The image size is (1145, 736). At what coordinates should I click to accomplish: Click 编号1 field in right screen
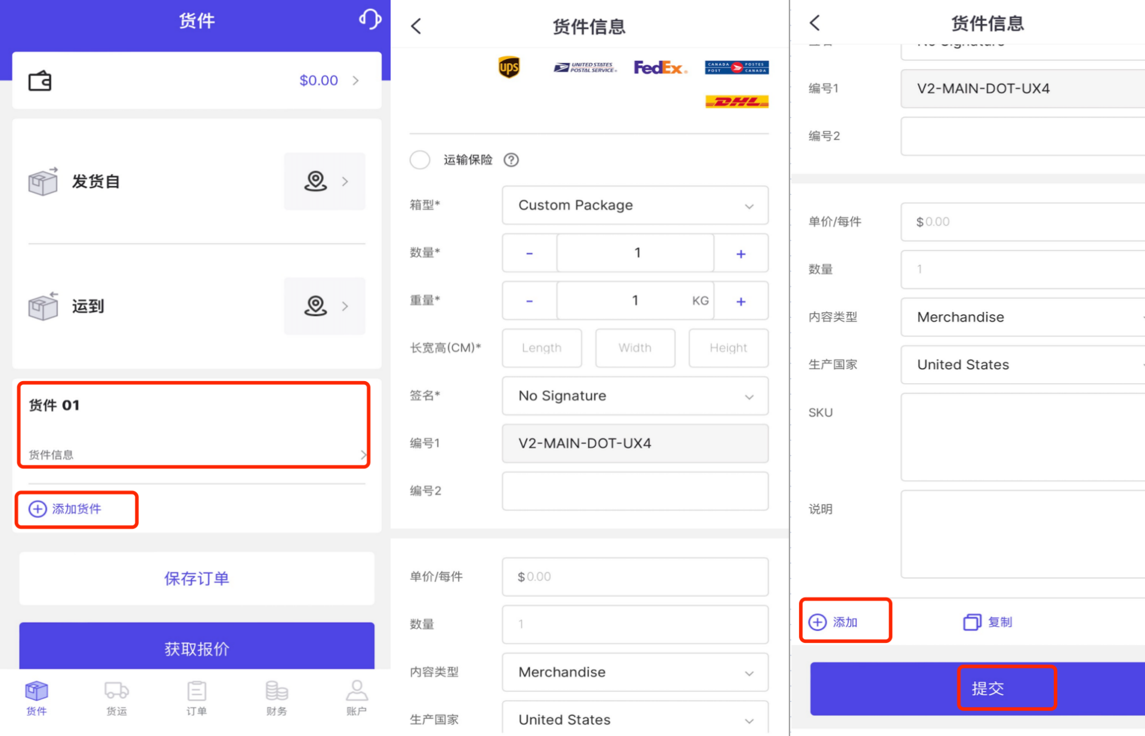click(x=1023, y=88)
